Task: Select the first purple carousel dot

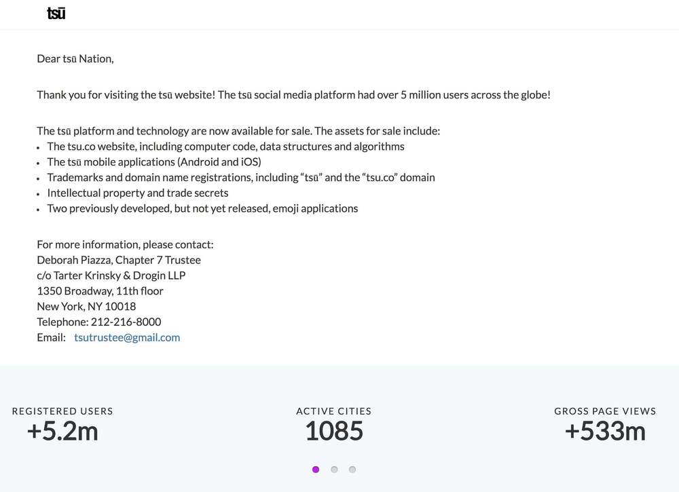Action: [x=316, y=470]
